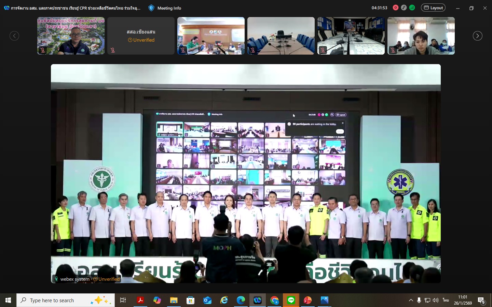Viewport: 492px width, 307px height.
Task: Show next participants with right arrow
Action: click(x=477, y=36)
